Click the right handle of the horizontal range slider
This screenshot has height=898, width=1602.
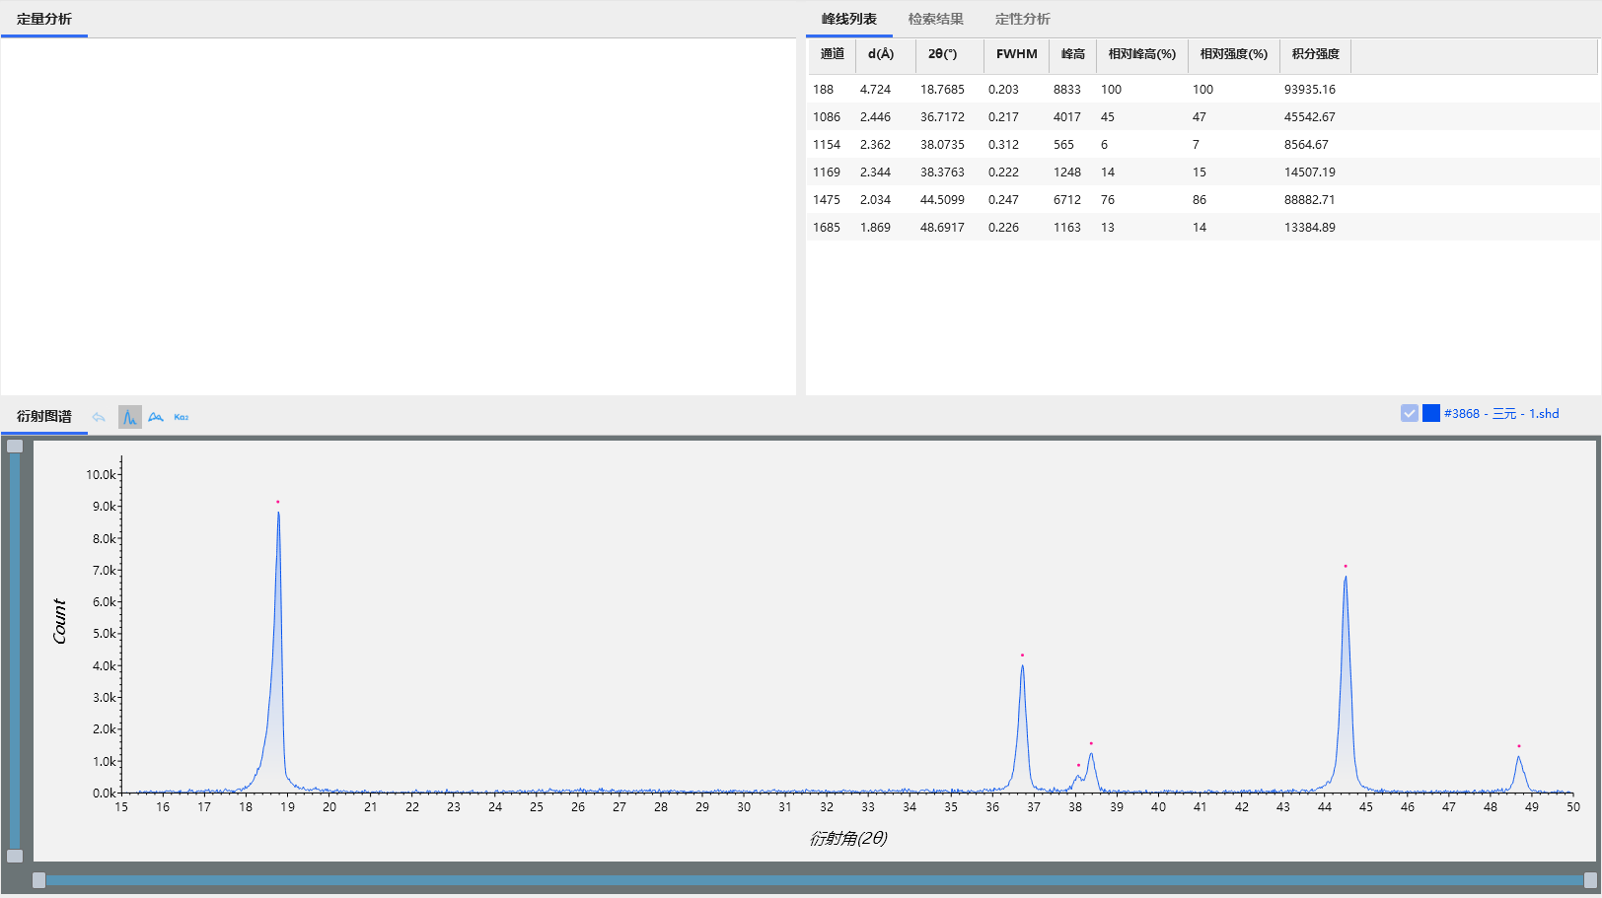tap(1590, 880)
